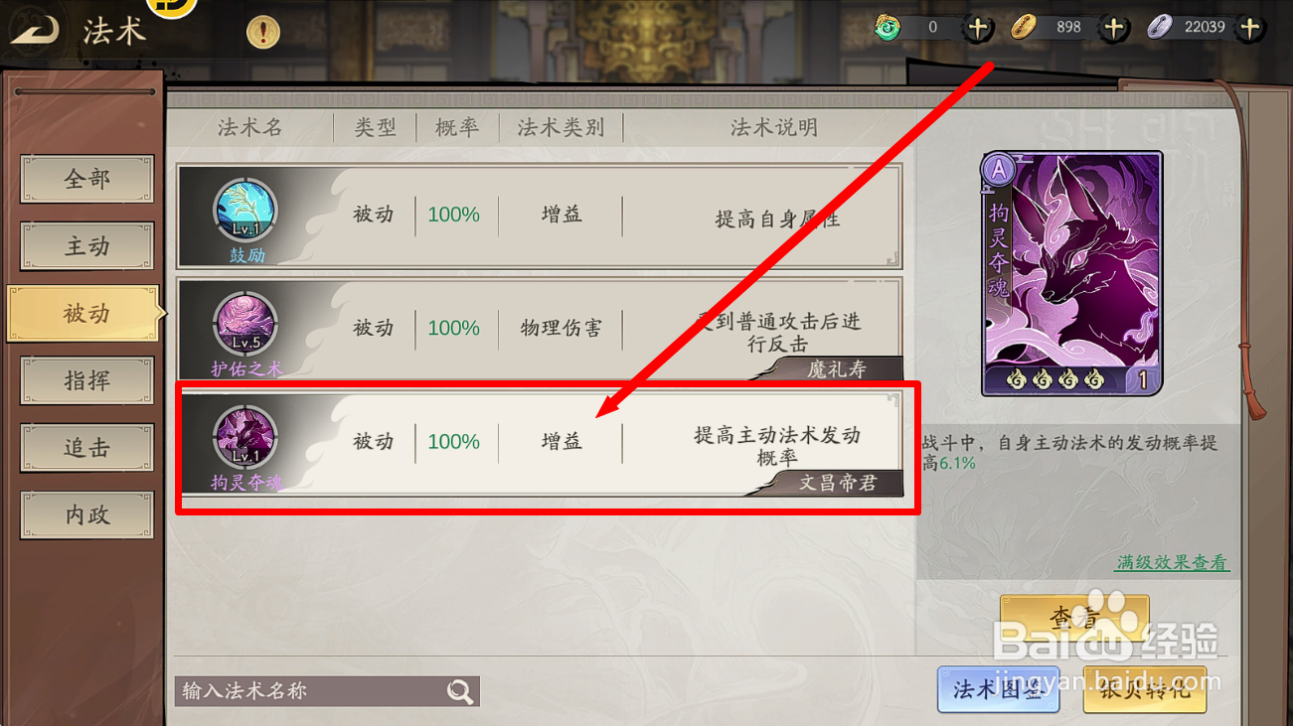Screen dimensions: 1293x726
Task: Click the 拘灵夺魂 card artwork
Action: pyautogui.click(x=1072, y=274)
